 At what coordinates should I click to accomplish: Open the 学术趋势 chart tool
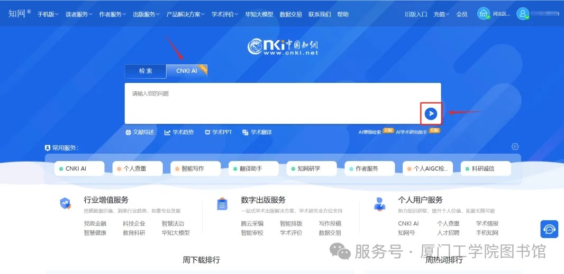[179, 132]
